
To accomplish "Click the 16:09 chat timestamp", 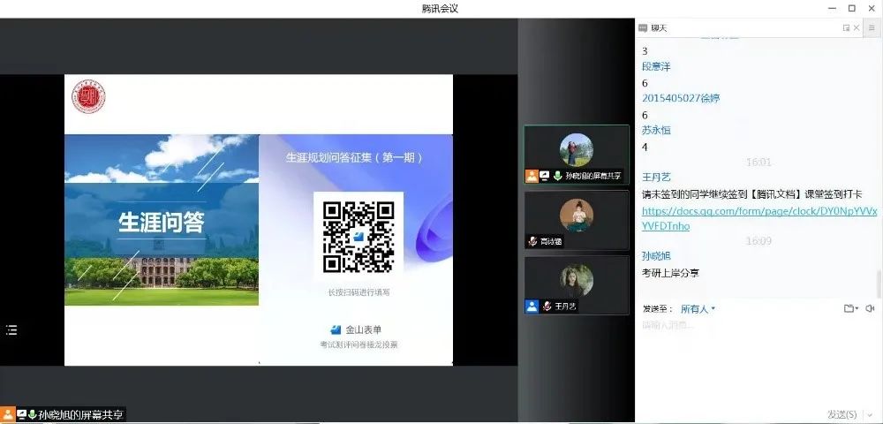I will (x=758, y=241).
